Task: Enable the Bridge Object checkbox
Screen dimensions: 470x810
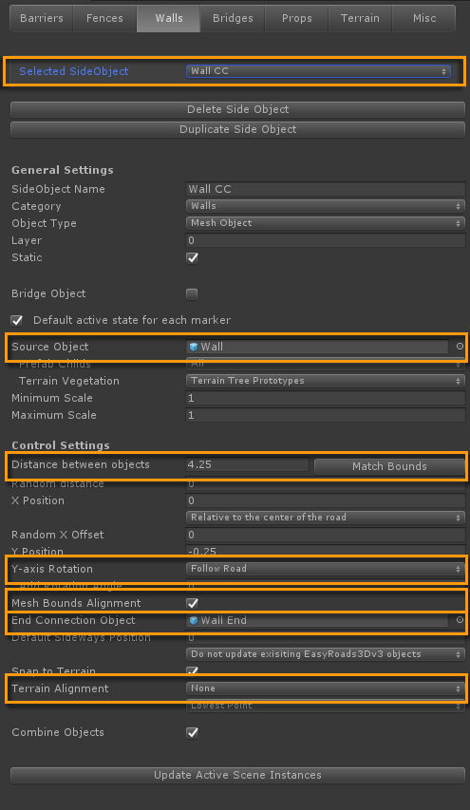Action: [x=192, y=294]
